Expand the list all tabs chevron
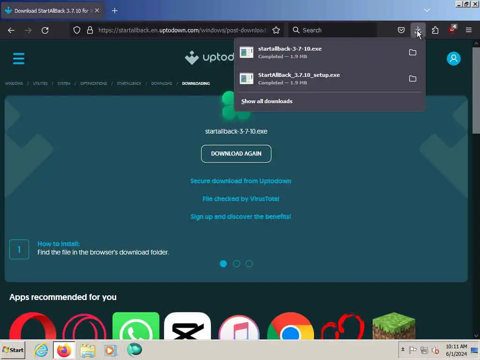This screenshot has height=360, width=480. (x=427, y=10)
